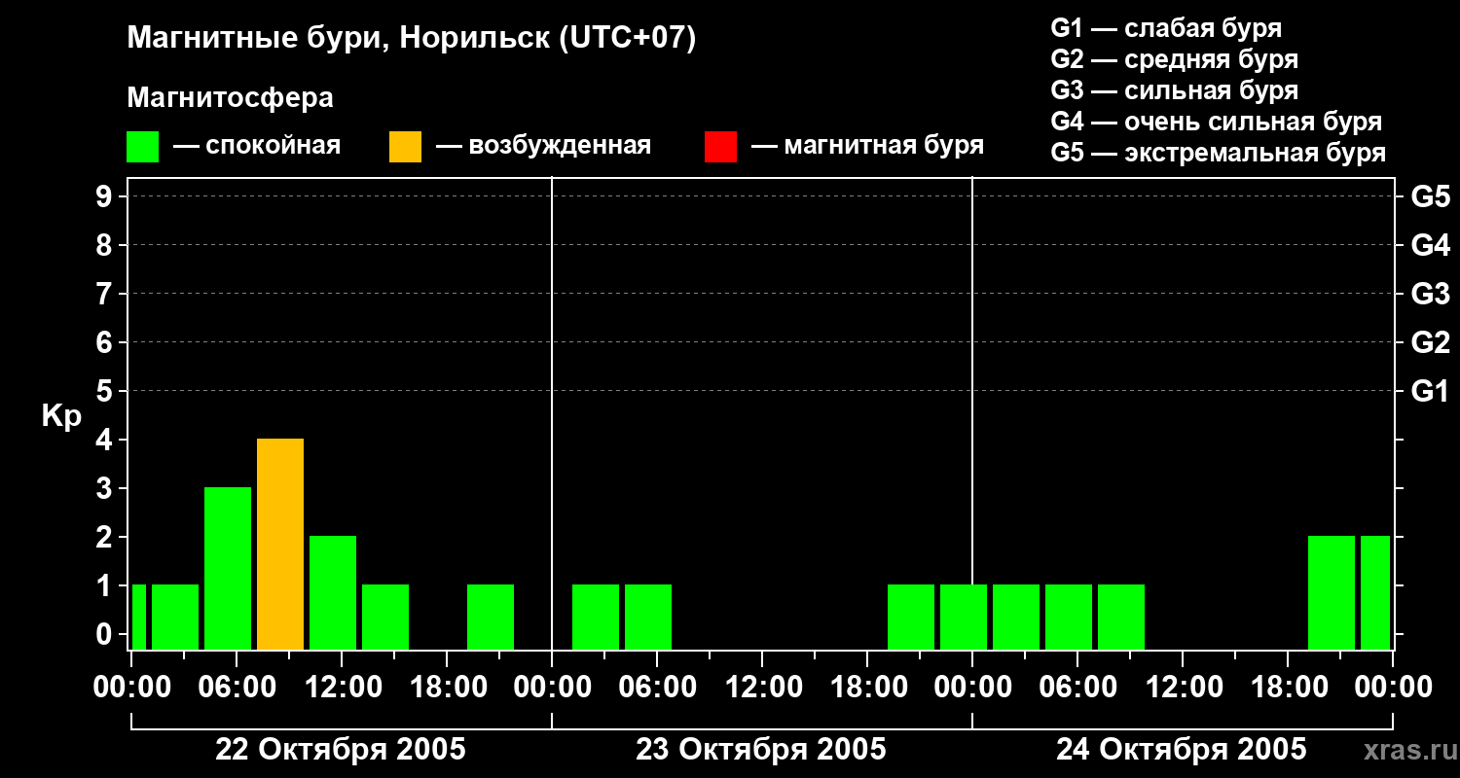Click the "— спокойная" legend label
Screen dimensions: 1460x778
(257, 146)
